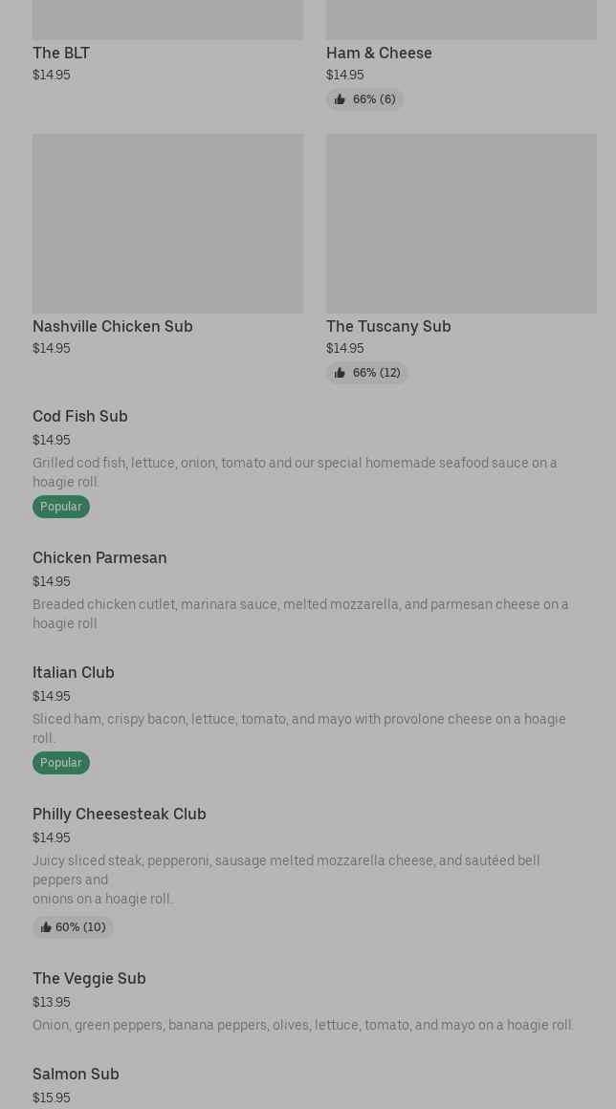Click thumbs-up icon under The Tuscany Sub
The image size is (616, 1109).
[x=340, y=373]
